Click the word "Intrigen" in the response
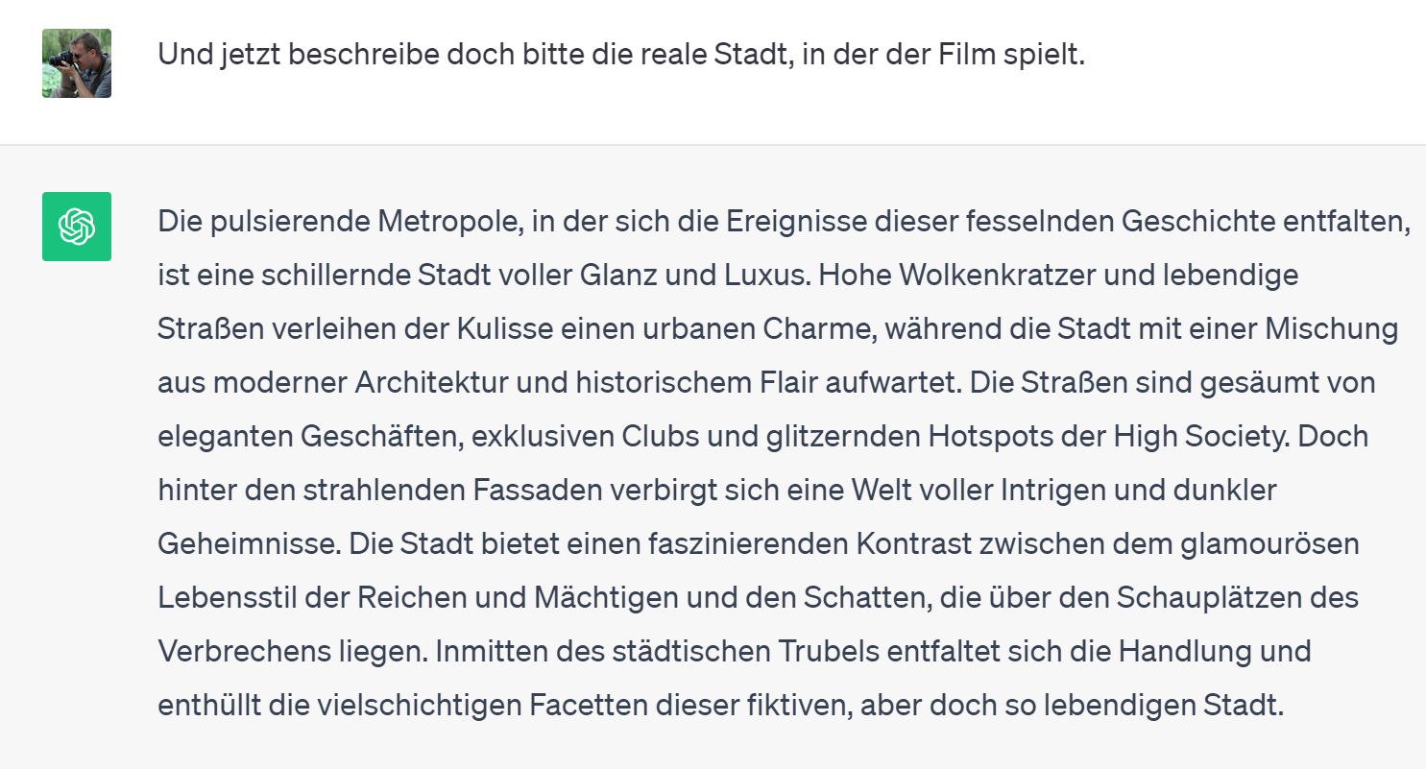This screenshot has width=1426, height=769. (x=1054, y=491)
